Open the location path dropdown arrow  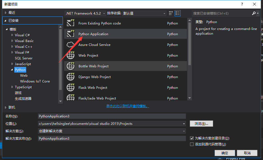[184, 124]
